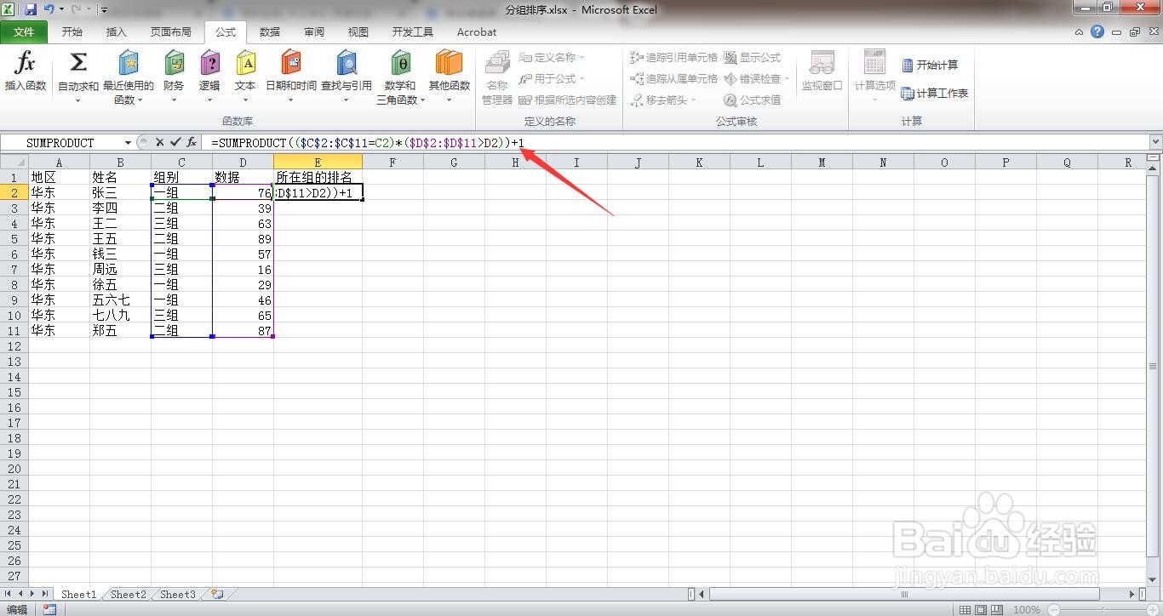1163x616 pixels.
Task: Cancel formula entry with X icon
Action: tap(159, 142)
